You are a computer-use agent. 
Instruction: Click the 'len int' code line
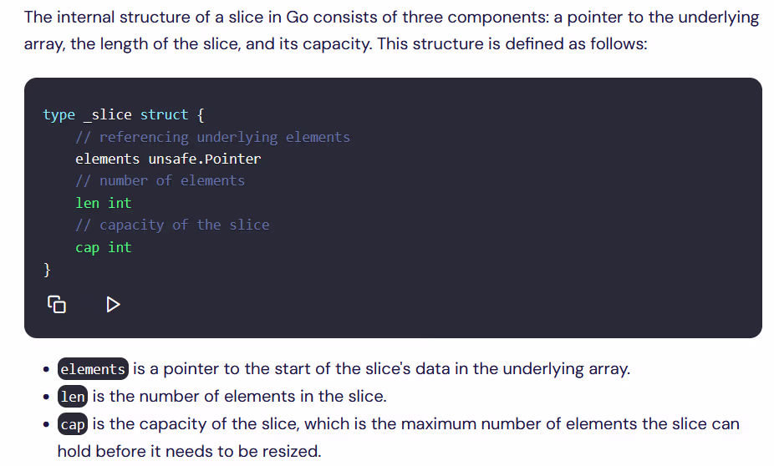point(103,203)
